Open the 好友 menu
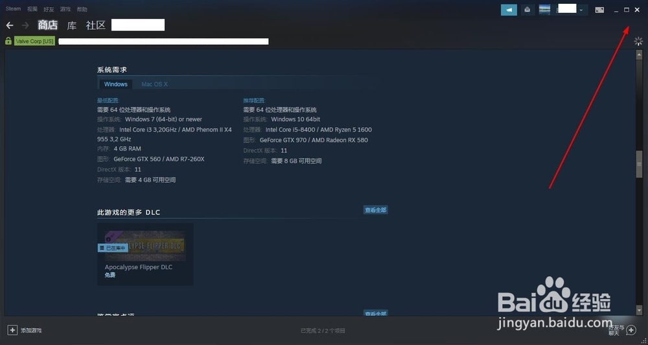Viewport: 648px width, 345px height. click(x=49, y=9)
